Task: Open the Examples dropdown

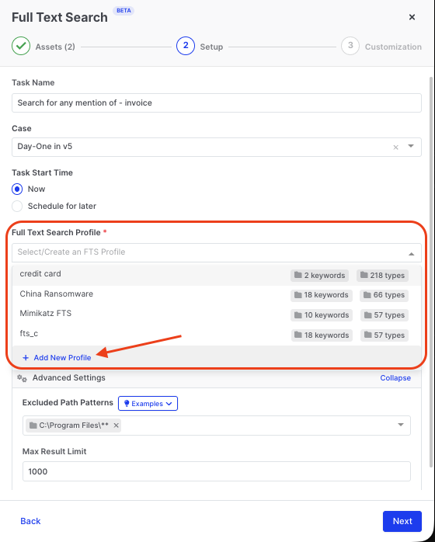Action: (148, 403)
